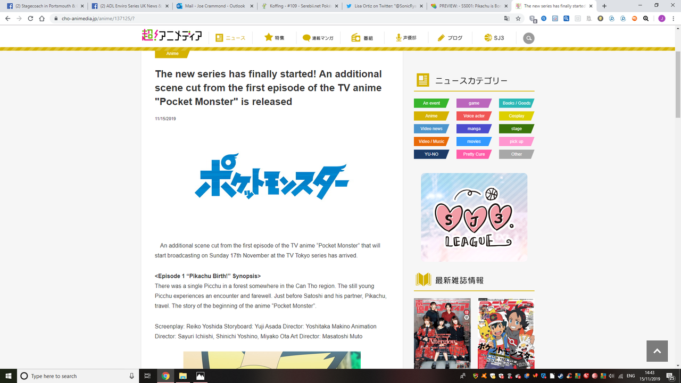The image size is (681, 383).
Task: Click the site search magnifier icon
Action: pyautogui.click(x=528, y=38)
